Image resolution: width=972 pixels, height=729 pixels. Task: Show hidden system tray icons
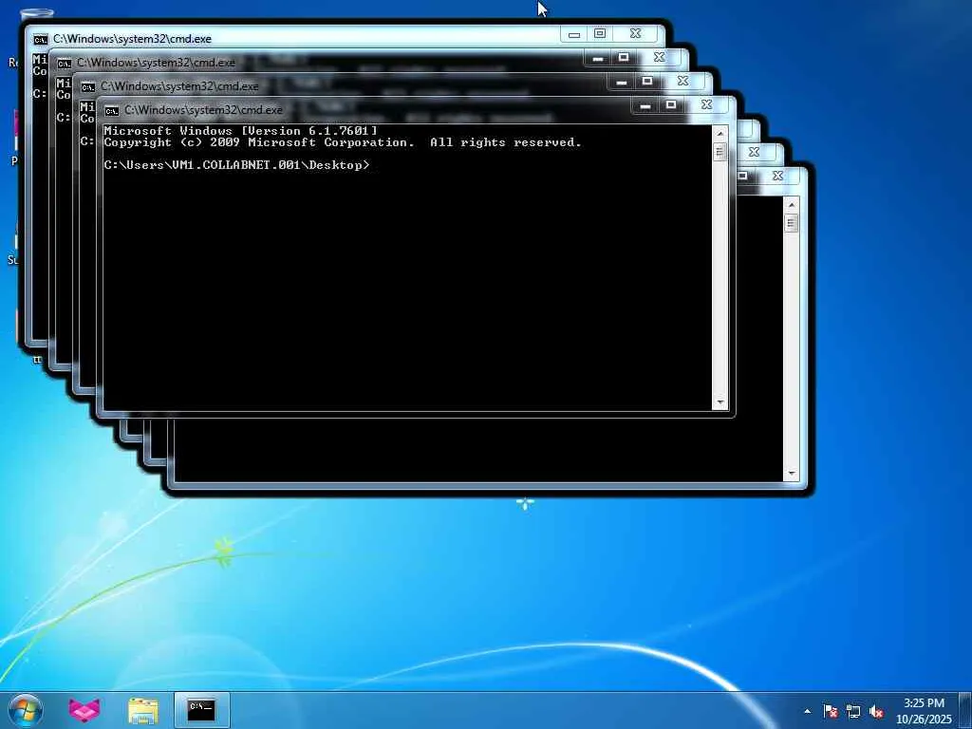(807, 711)
